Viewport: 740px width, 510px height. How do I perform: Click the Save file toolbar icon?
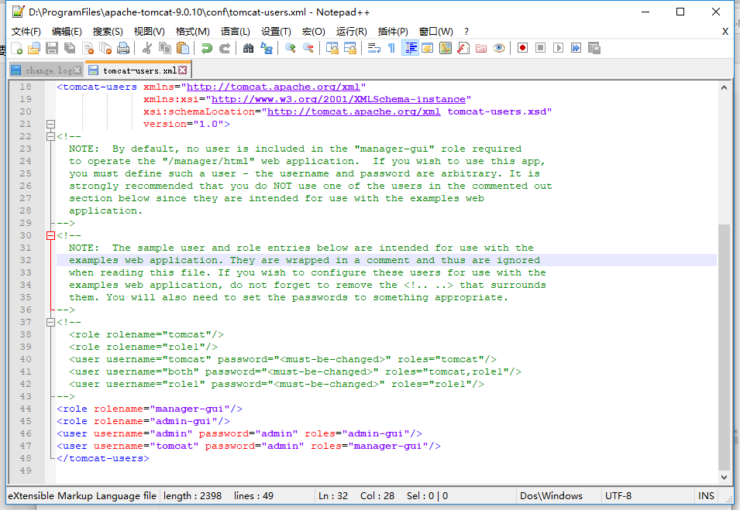click(52, 48)
